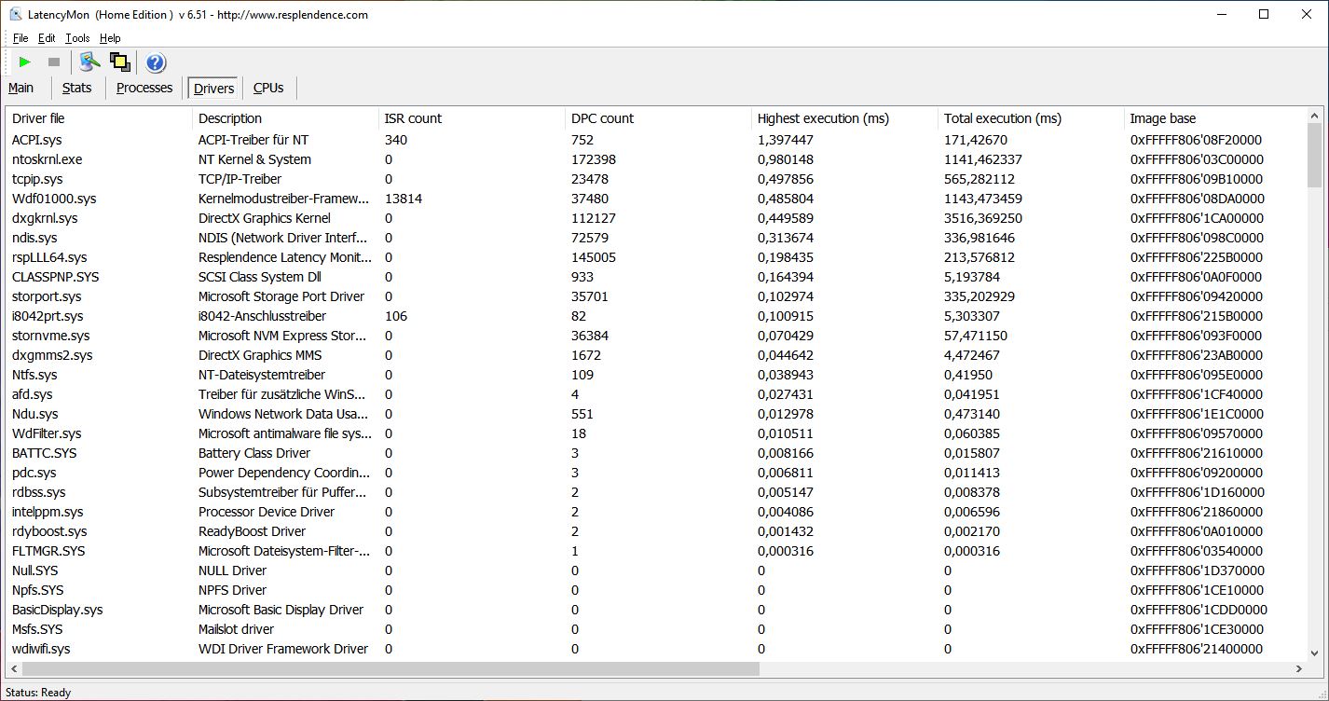The height and width of the screenshot is (701, 1329).
Task: Click the horizontal scrollbar thumb
Action: click(x=391, y=668)
